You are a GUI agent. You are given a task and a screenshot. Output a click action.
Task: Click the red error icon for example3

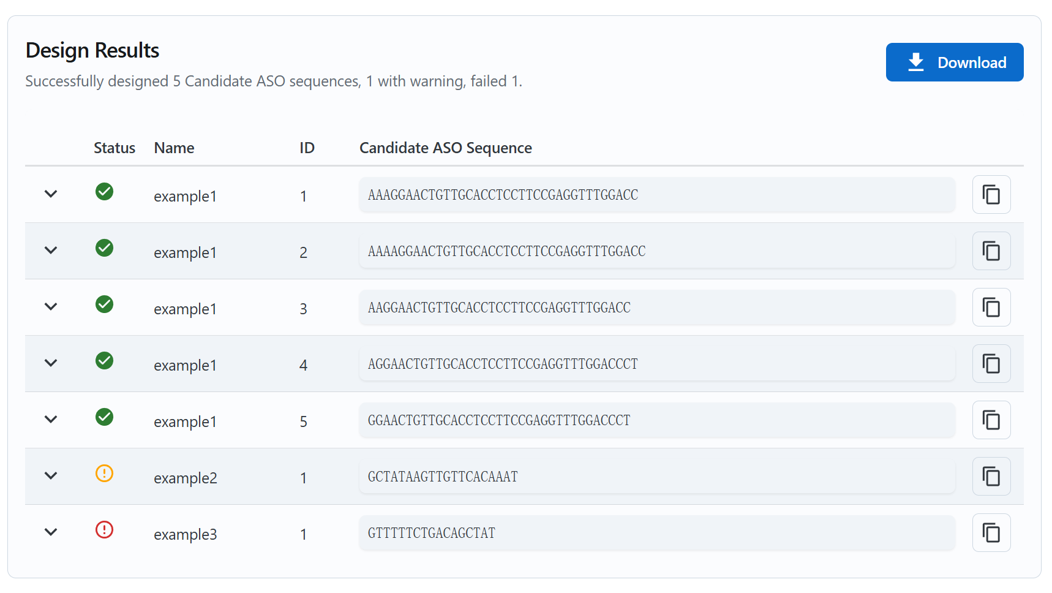click(105, 530)
